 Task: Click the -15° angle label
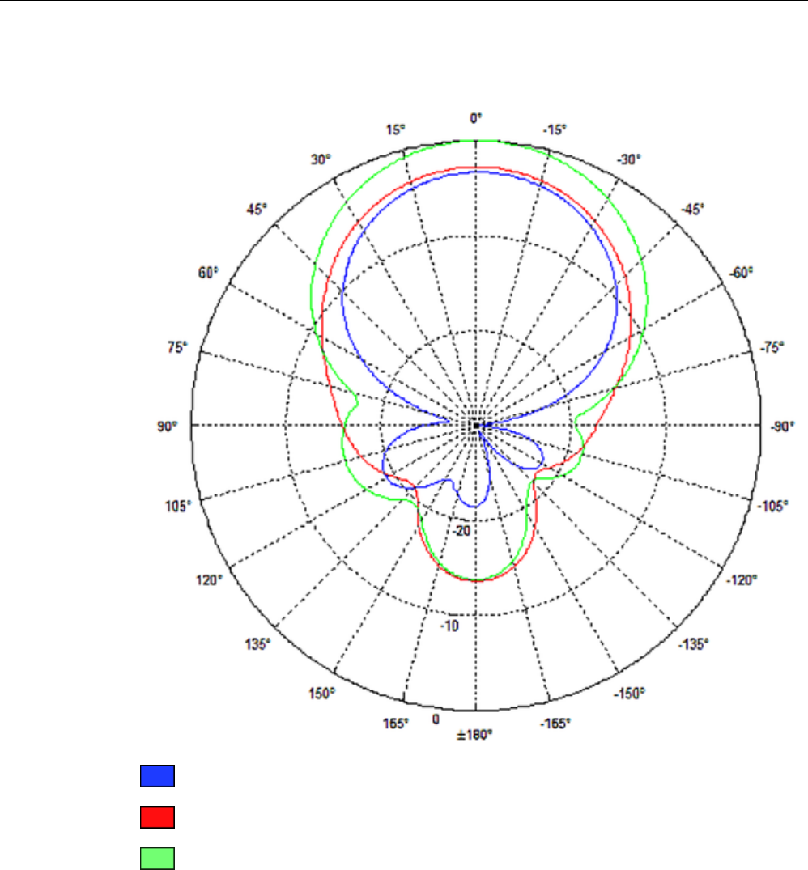pos(555,129)
